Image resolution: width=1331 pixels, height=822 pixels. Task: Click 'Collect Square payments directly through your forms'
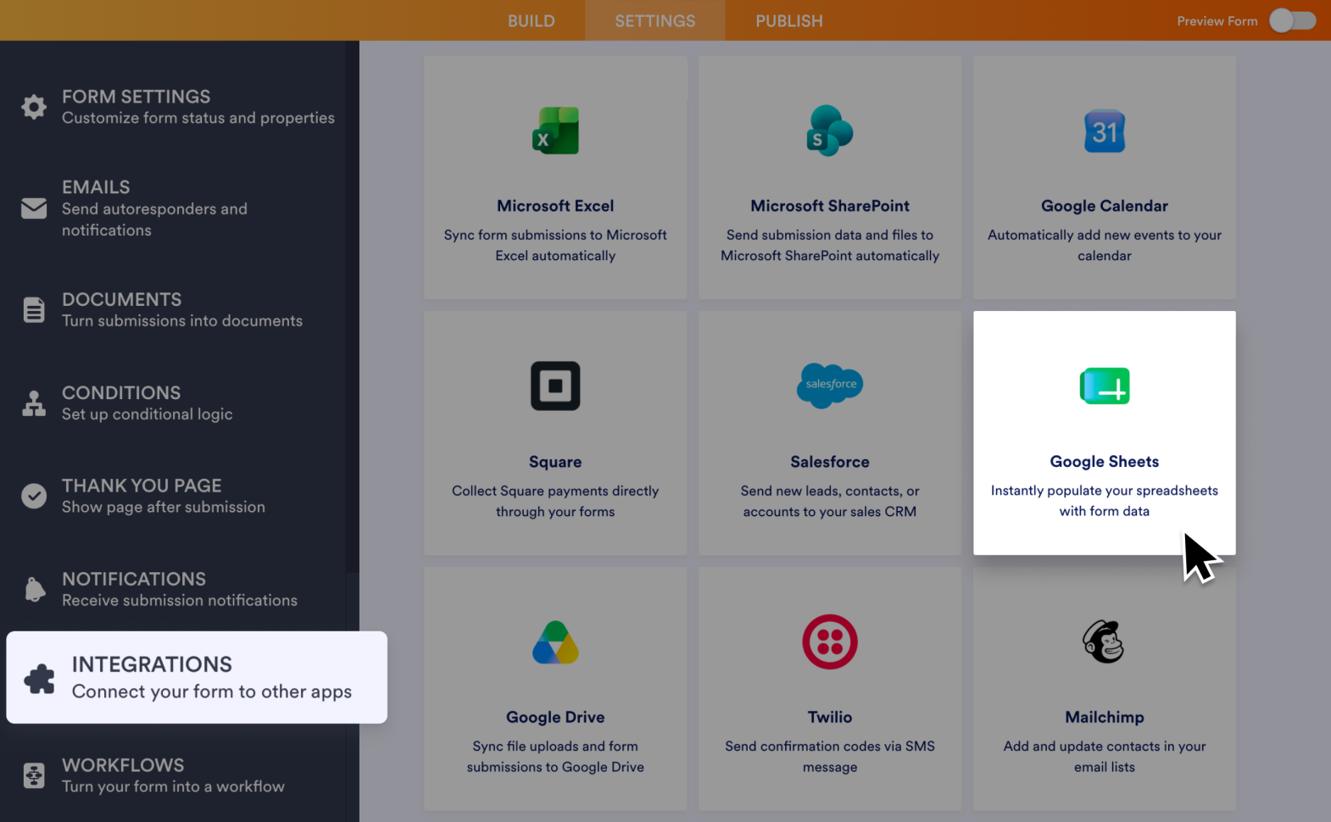pyautogui.click(x=555, y=501)
